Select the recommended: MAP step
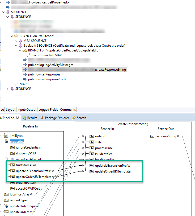 point(47,55)
